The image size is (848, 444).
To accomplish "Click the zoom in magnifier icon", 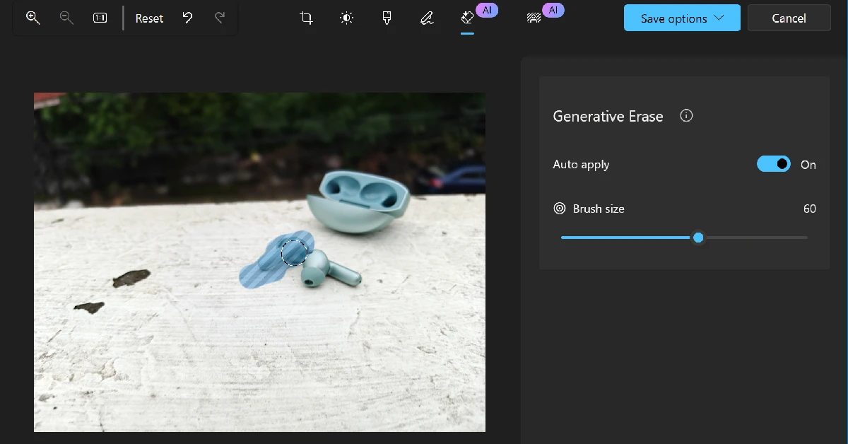I will click(x=33, y=18).
